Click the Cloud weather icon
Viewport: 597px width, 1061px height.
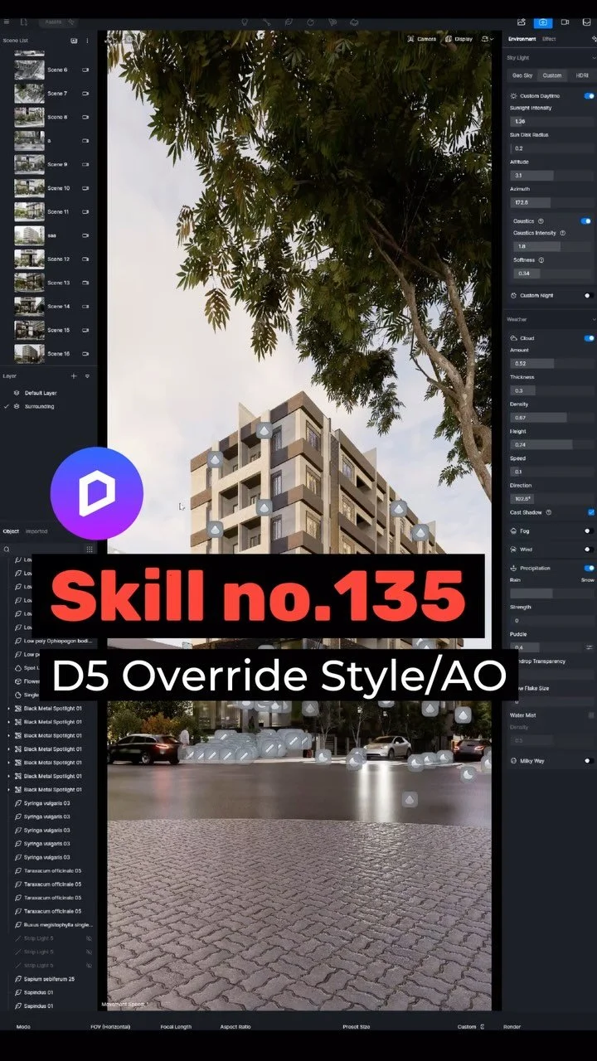[x=514, y=338]
